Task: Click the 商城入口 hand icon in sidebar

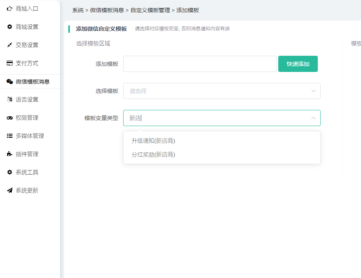Action: click(10, 8)
